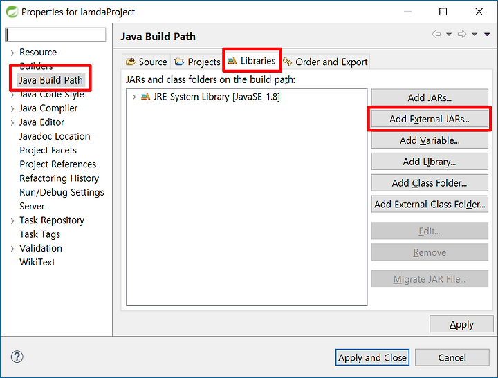Select Javadoc Location entry
498x378 pixels.
tap(55, 136)
